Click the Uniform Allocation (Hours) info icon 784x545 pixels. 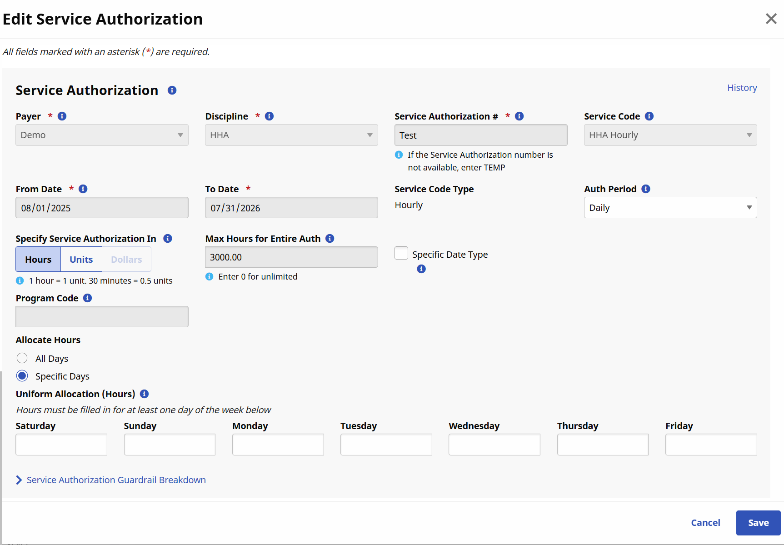point(144,394)
